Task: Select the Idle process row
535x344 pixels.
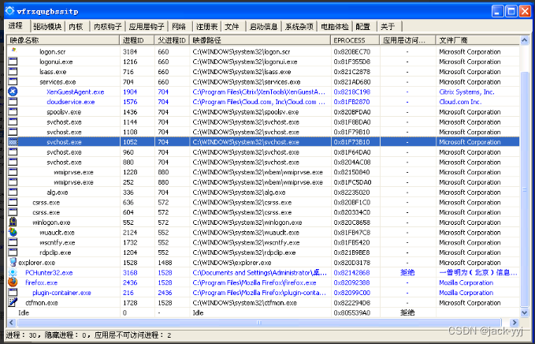Action: coord(263,312)
